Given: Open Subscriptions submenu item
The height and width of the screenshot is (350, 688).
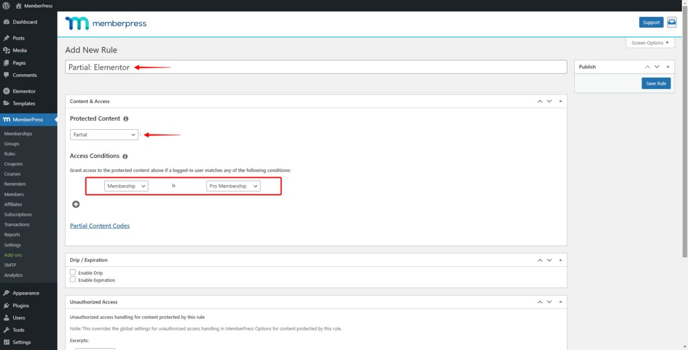Looking at the screenshot, I should (18, 215).
